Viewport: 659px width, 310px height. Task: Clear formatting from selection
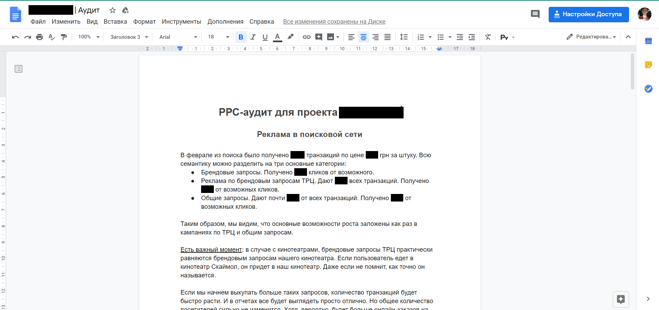[488, 37]
